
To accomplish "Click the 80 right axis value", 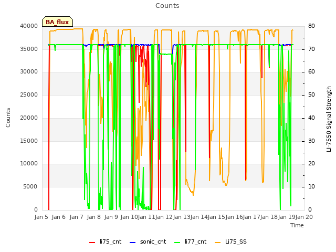I will (x=311, y=26).
